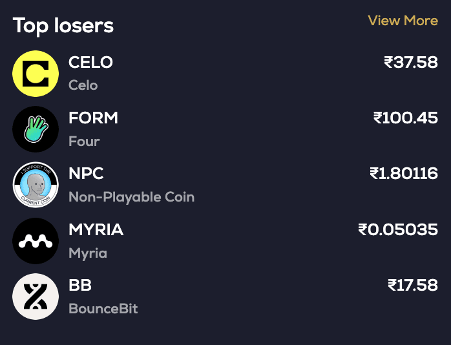Click the BB price ₹17.58

click(413, 285)
